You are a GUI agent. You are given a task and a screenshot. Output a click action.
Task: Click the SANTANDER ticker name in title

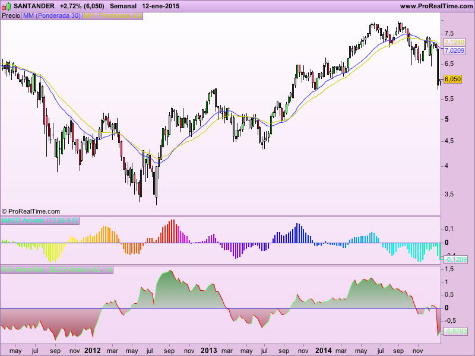pyautogui.click(x=34, y=6)
